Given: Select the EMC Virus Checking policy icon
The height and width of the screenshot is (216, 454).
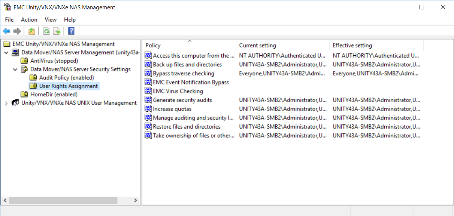Looking at the screenshot, I should coord(148,91).
